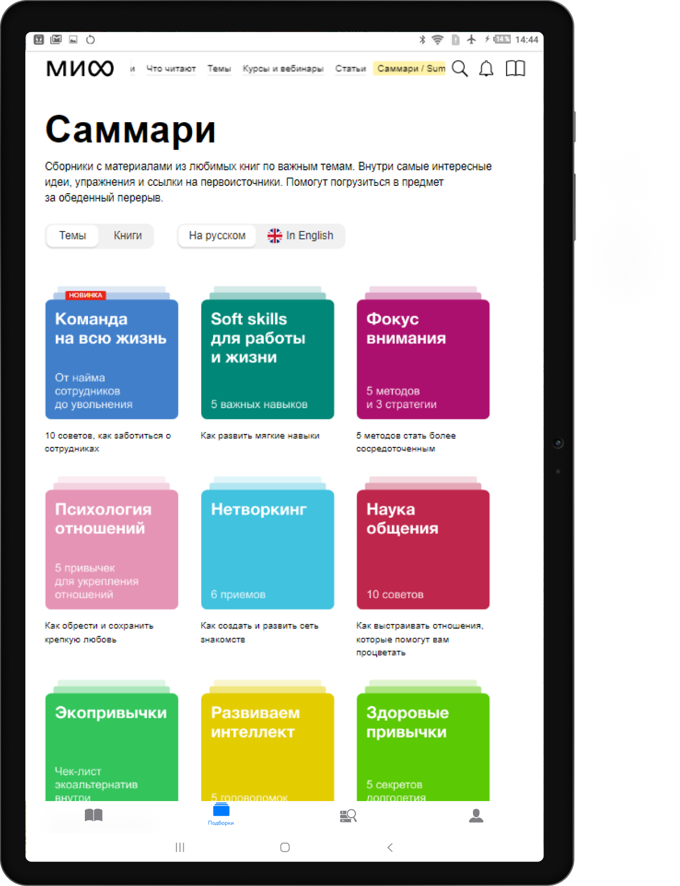This screenshot has height=886, width=680.
Task: Click link 5 методов стать более сосредоточенным
Action: (x=406, y=442)
